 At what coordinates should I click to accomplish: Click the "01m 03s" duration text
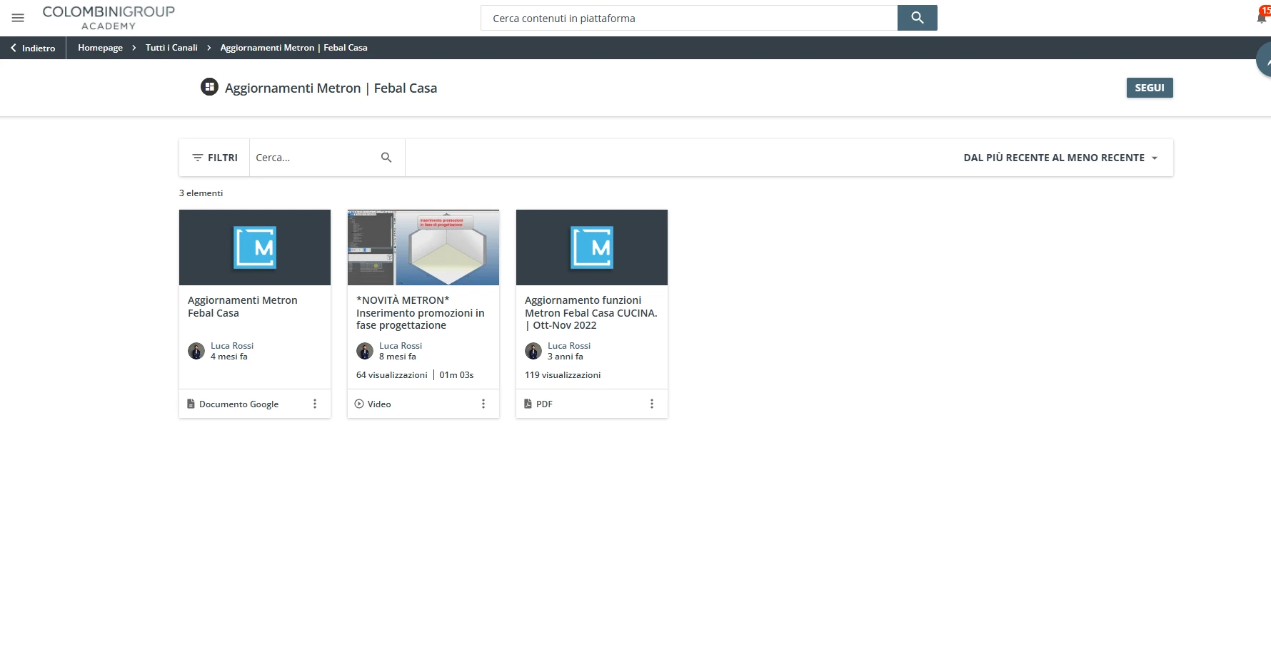pyautogui.click(x=456, y=375)
